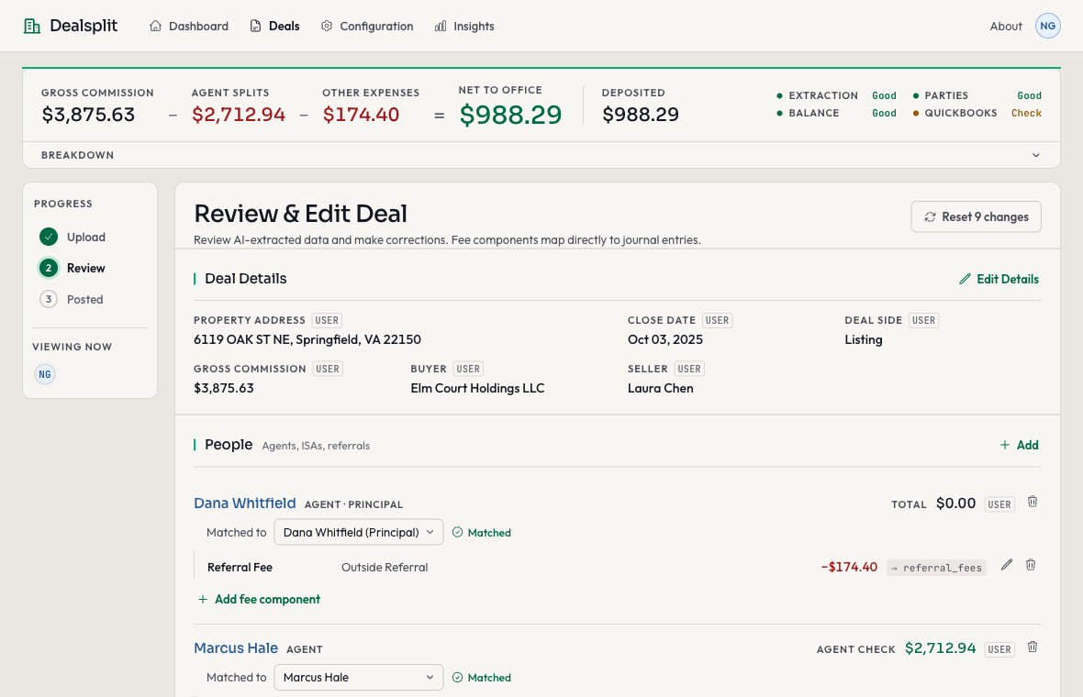
Task: Click the seller Laura Chen
Action: click(660, 388)
